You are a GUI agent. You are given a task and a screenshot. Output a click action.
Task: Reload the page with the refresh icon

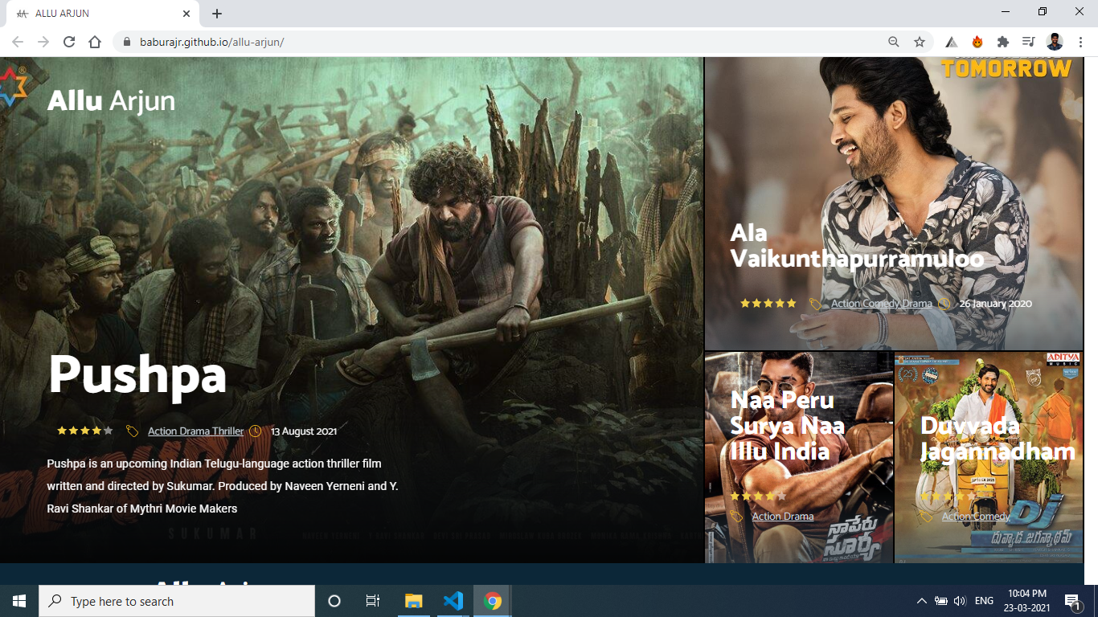(69, 42)
